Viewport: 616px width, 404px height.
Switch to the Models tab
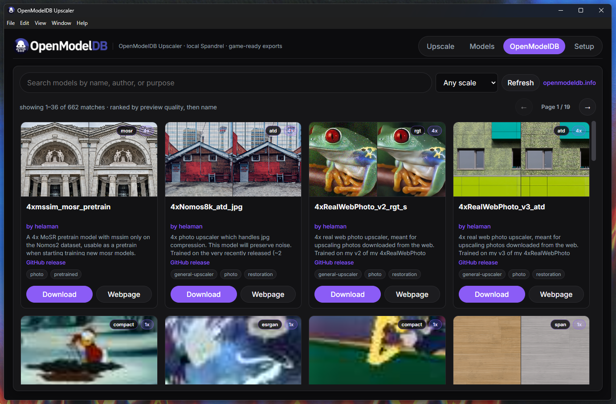point(482,46)
